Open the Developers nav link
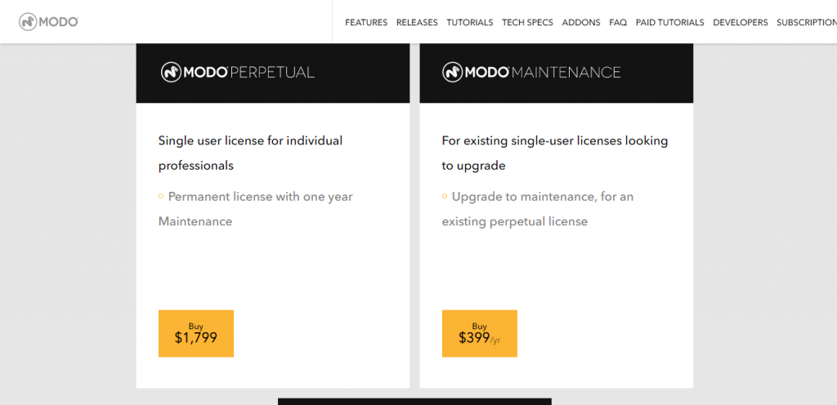Viewport: 837px width, 405px height. tap(741, 23)
